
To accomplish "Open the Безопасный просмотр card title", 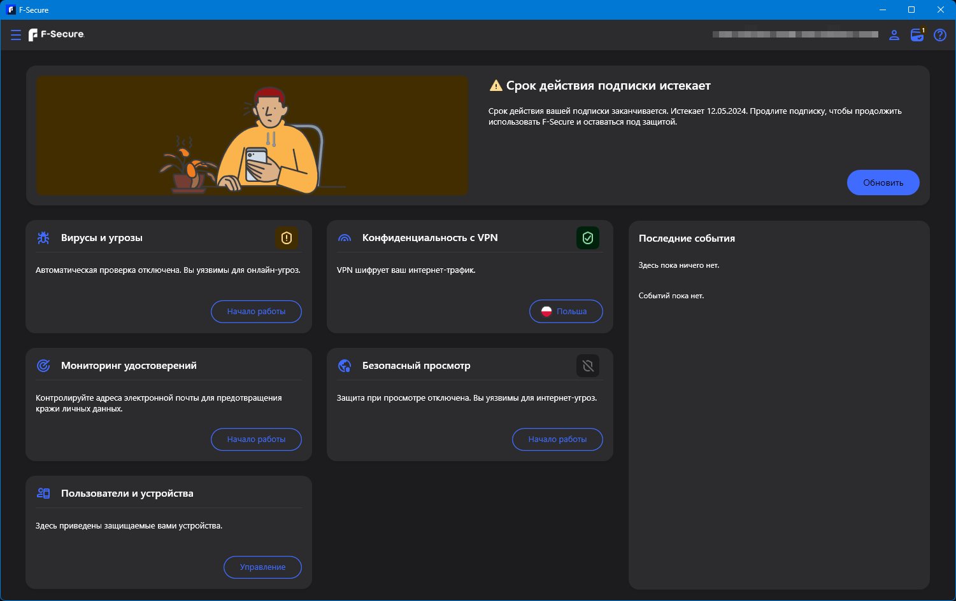I will tap(417, 366).
